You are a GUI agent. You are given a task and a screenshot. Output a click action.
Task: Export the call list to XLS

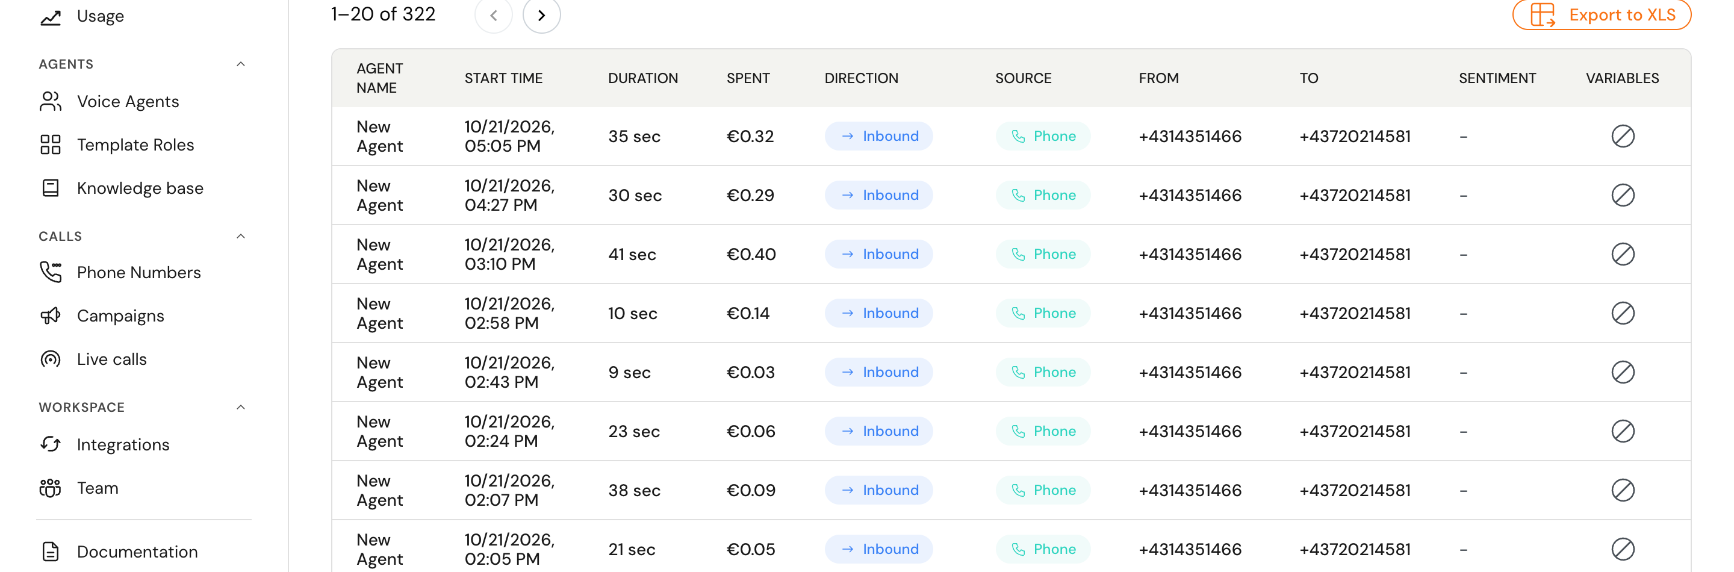pos(1602,15)
